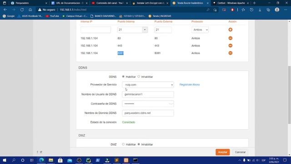291x164 pixels.
Task: Open Microsoft Edge from taskbar
Action: click(x=41, y=160)
